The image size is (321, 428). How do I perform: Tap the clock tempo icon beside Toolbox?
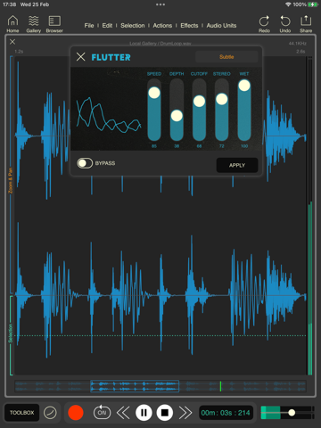click(50, 413)
